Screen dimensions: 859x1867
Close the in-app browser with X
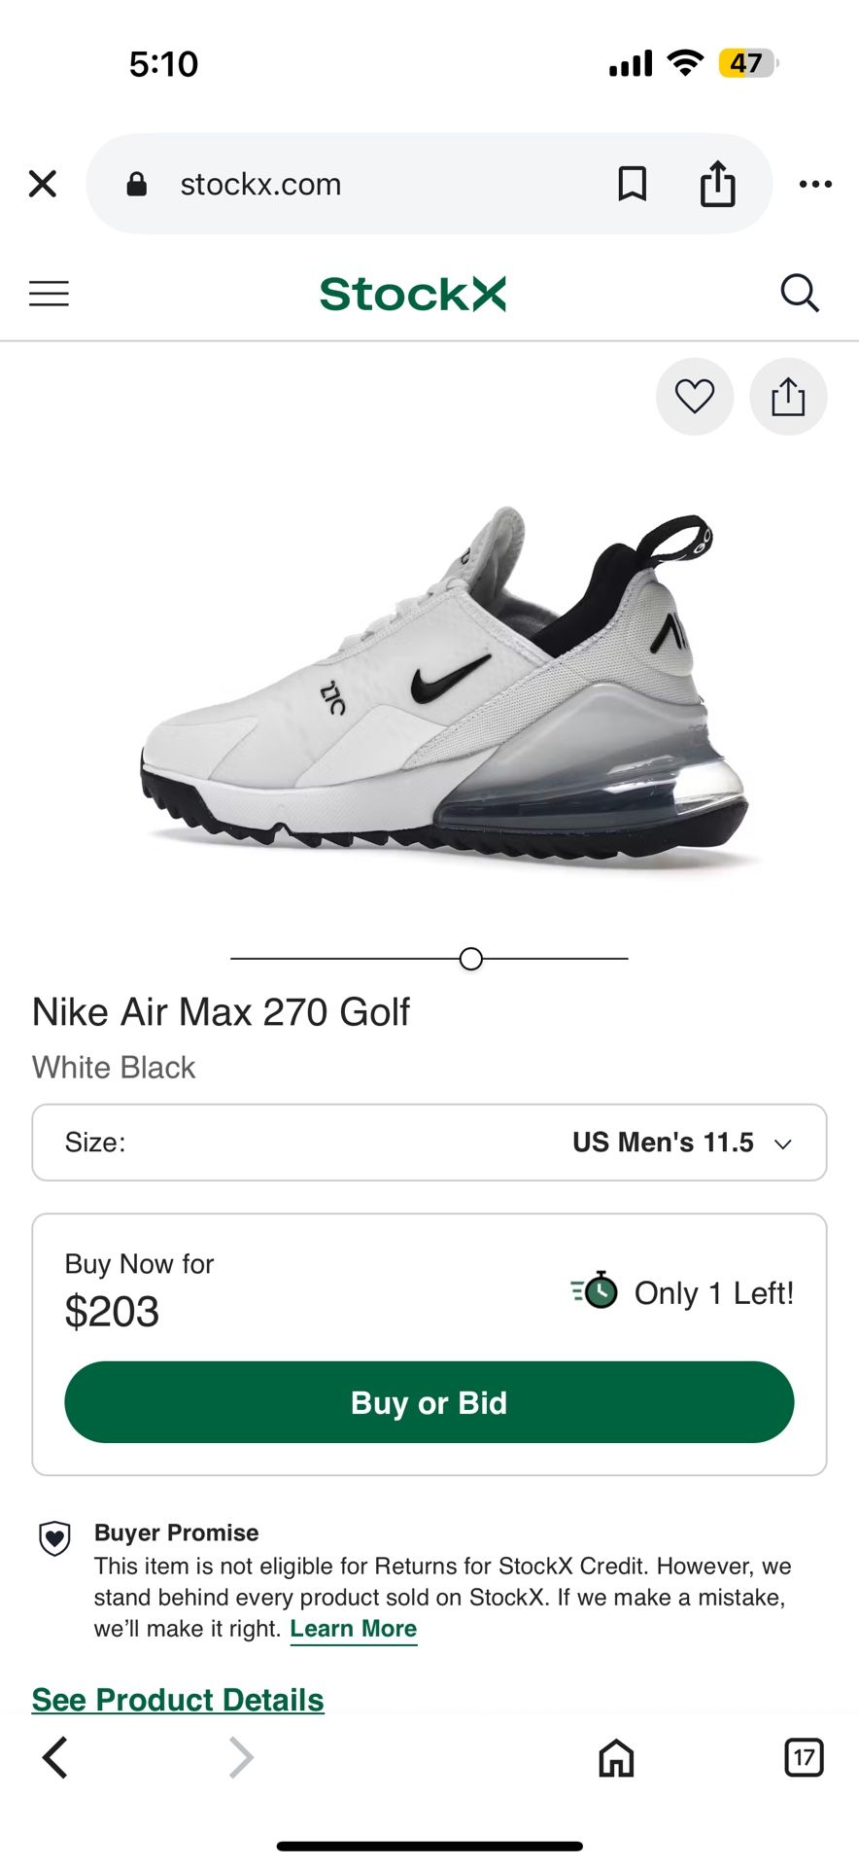pyautogui.click(x=43, y=184)
